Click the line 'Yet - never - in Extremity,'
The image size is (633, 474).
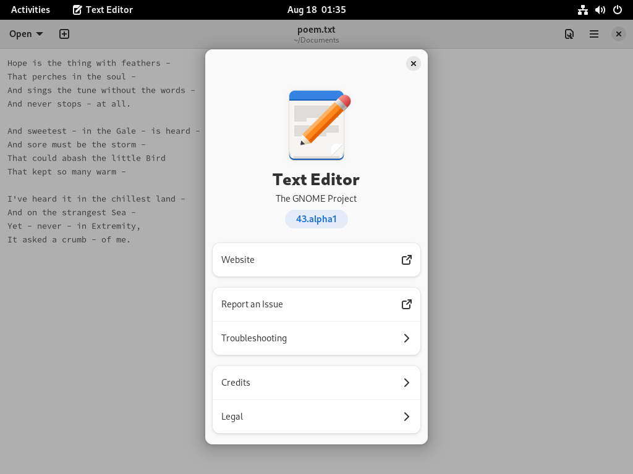point(74,226)
